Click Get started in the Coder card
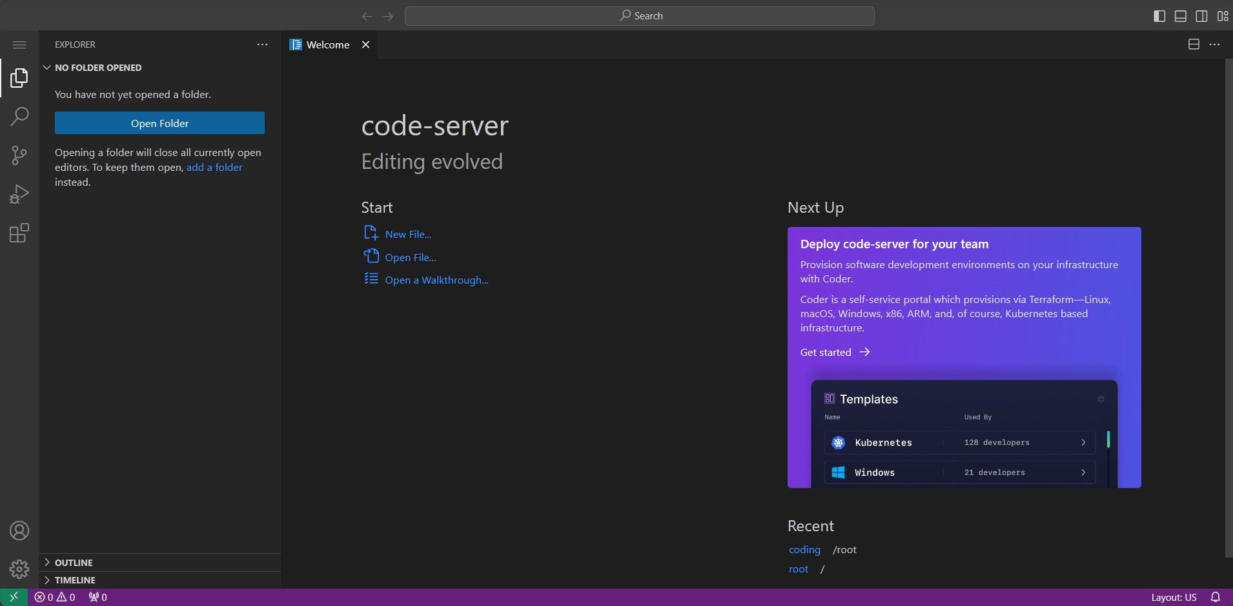Screen dimensions: 1233x606 tap(826, 352)
